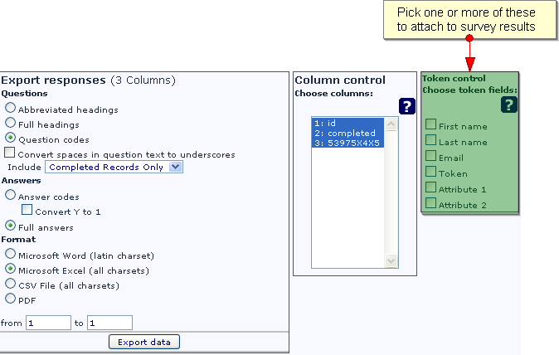Check the First name token field
559x355 pixels.
(431, 125)
